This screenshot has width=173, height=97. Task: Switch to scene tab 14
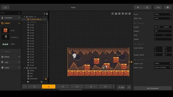click(x=77, y=87)
